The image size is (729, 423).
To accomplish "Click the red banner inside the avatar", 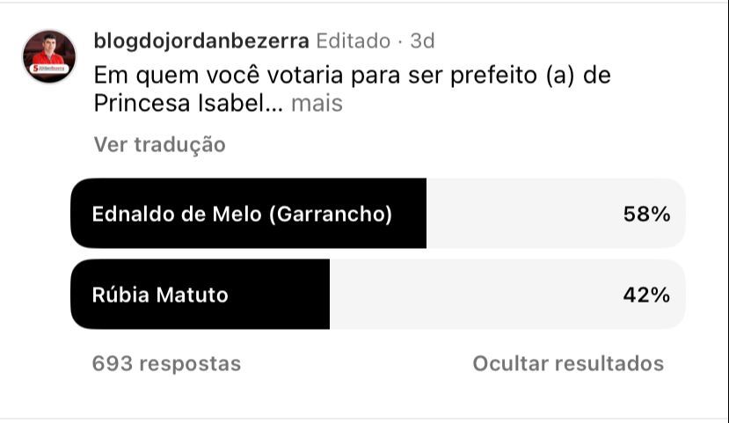I will click(x=48, y=67).
